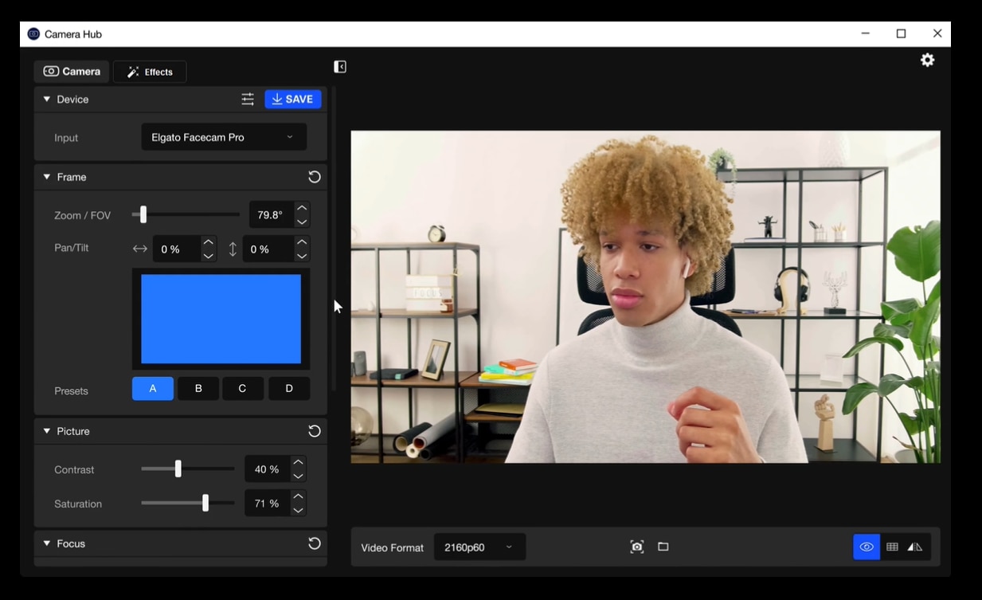This screenshot has width=982, height=600.
Task: Click the Saturation slider handle
Action: [205, 503]
